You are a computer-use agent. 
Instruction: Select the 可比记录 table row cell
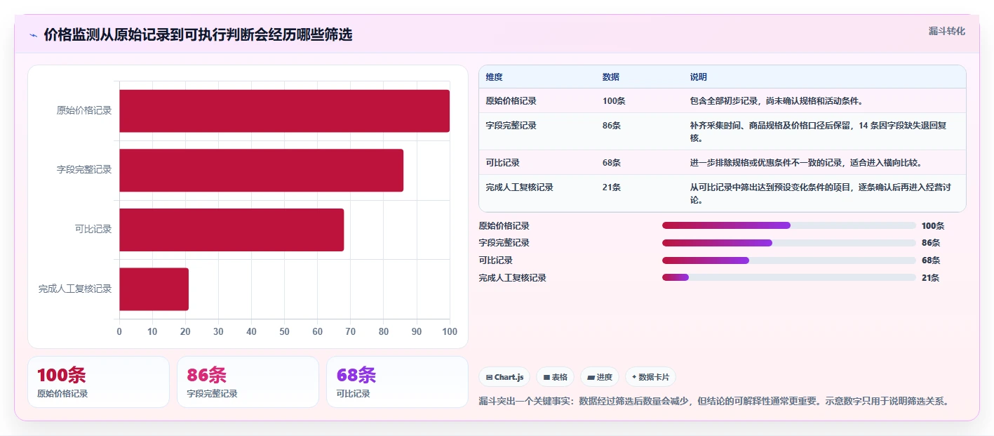(502, 162)
